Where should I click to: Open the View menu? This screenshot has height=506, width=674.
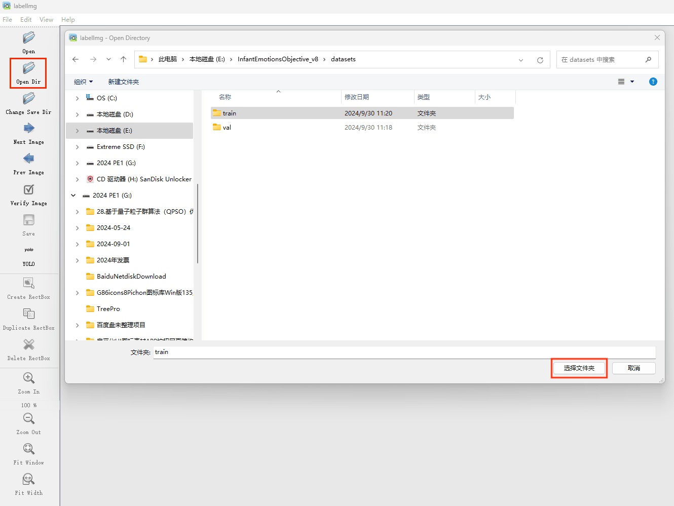(x=46, y=19)
